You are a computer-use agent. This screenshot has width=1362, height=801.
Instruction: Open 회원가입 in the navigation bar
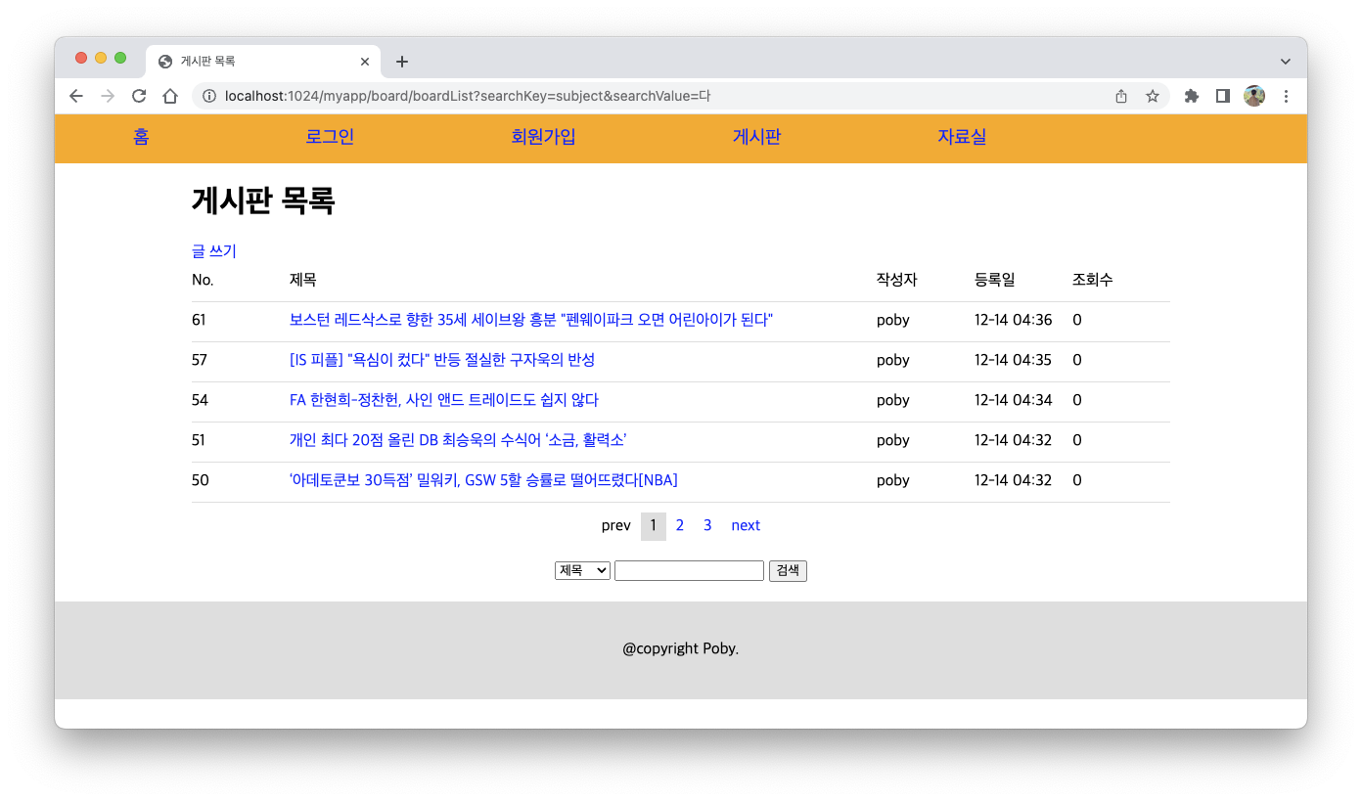tap(543, 137)
